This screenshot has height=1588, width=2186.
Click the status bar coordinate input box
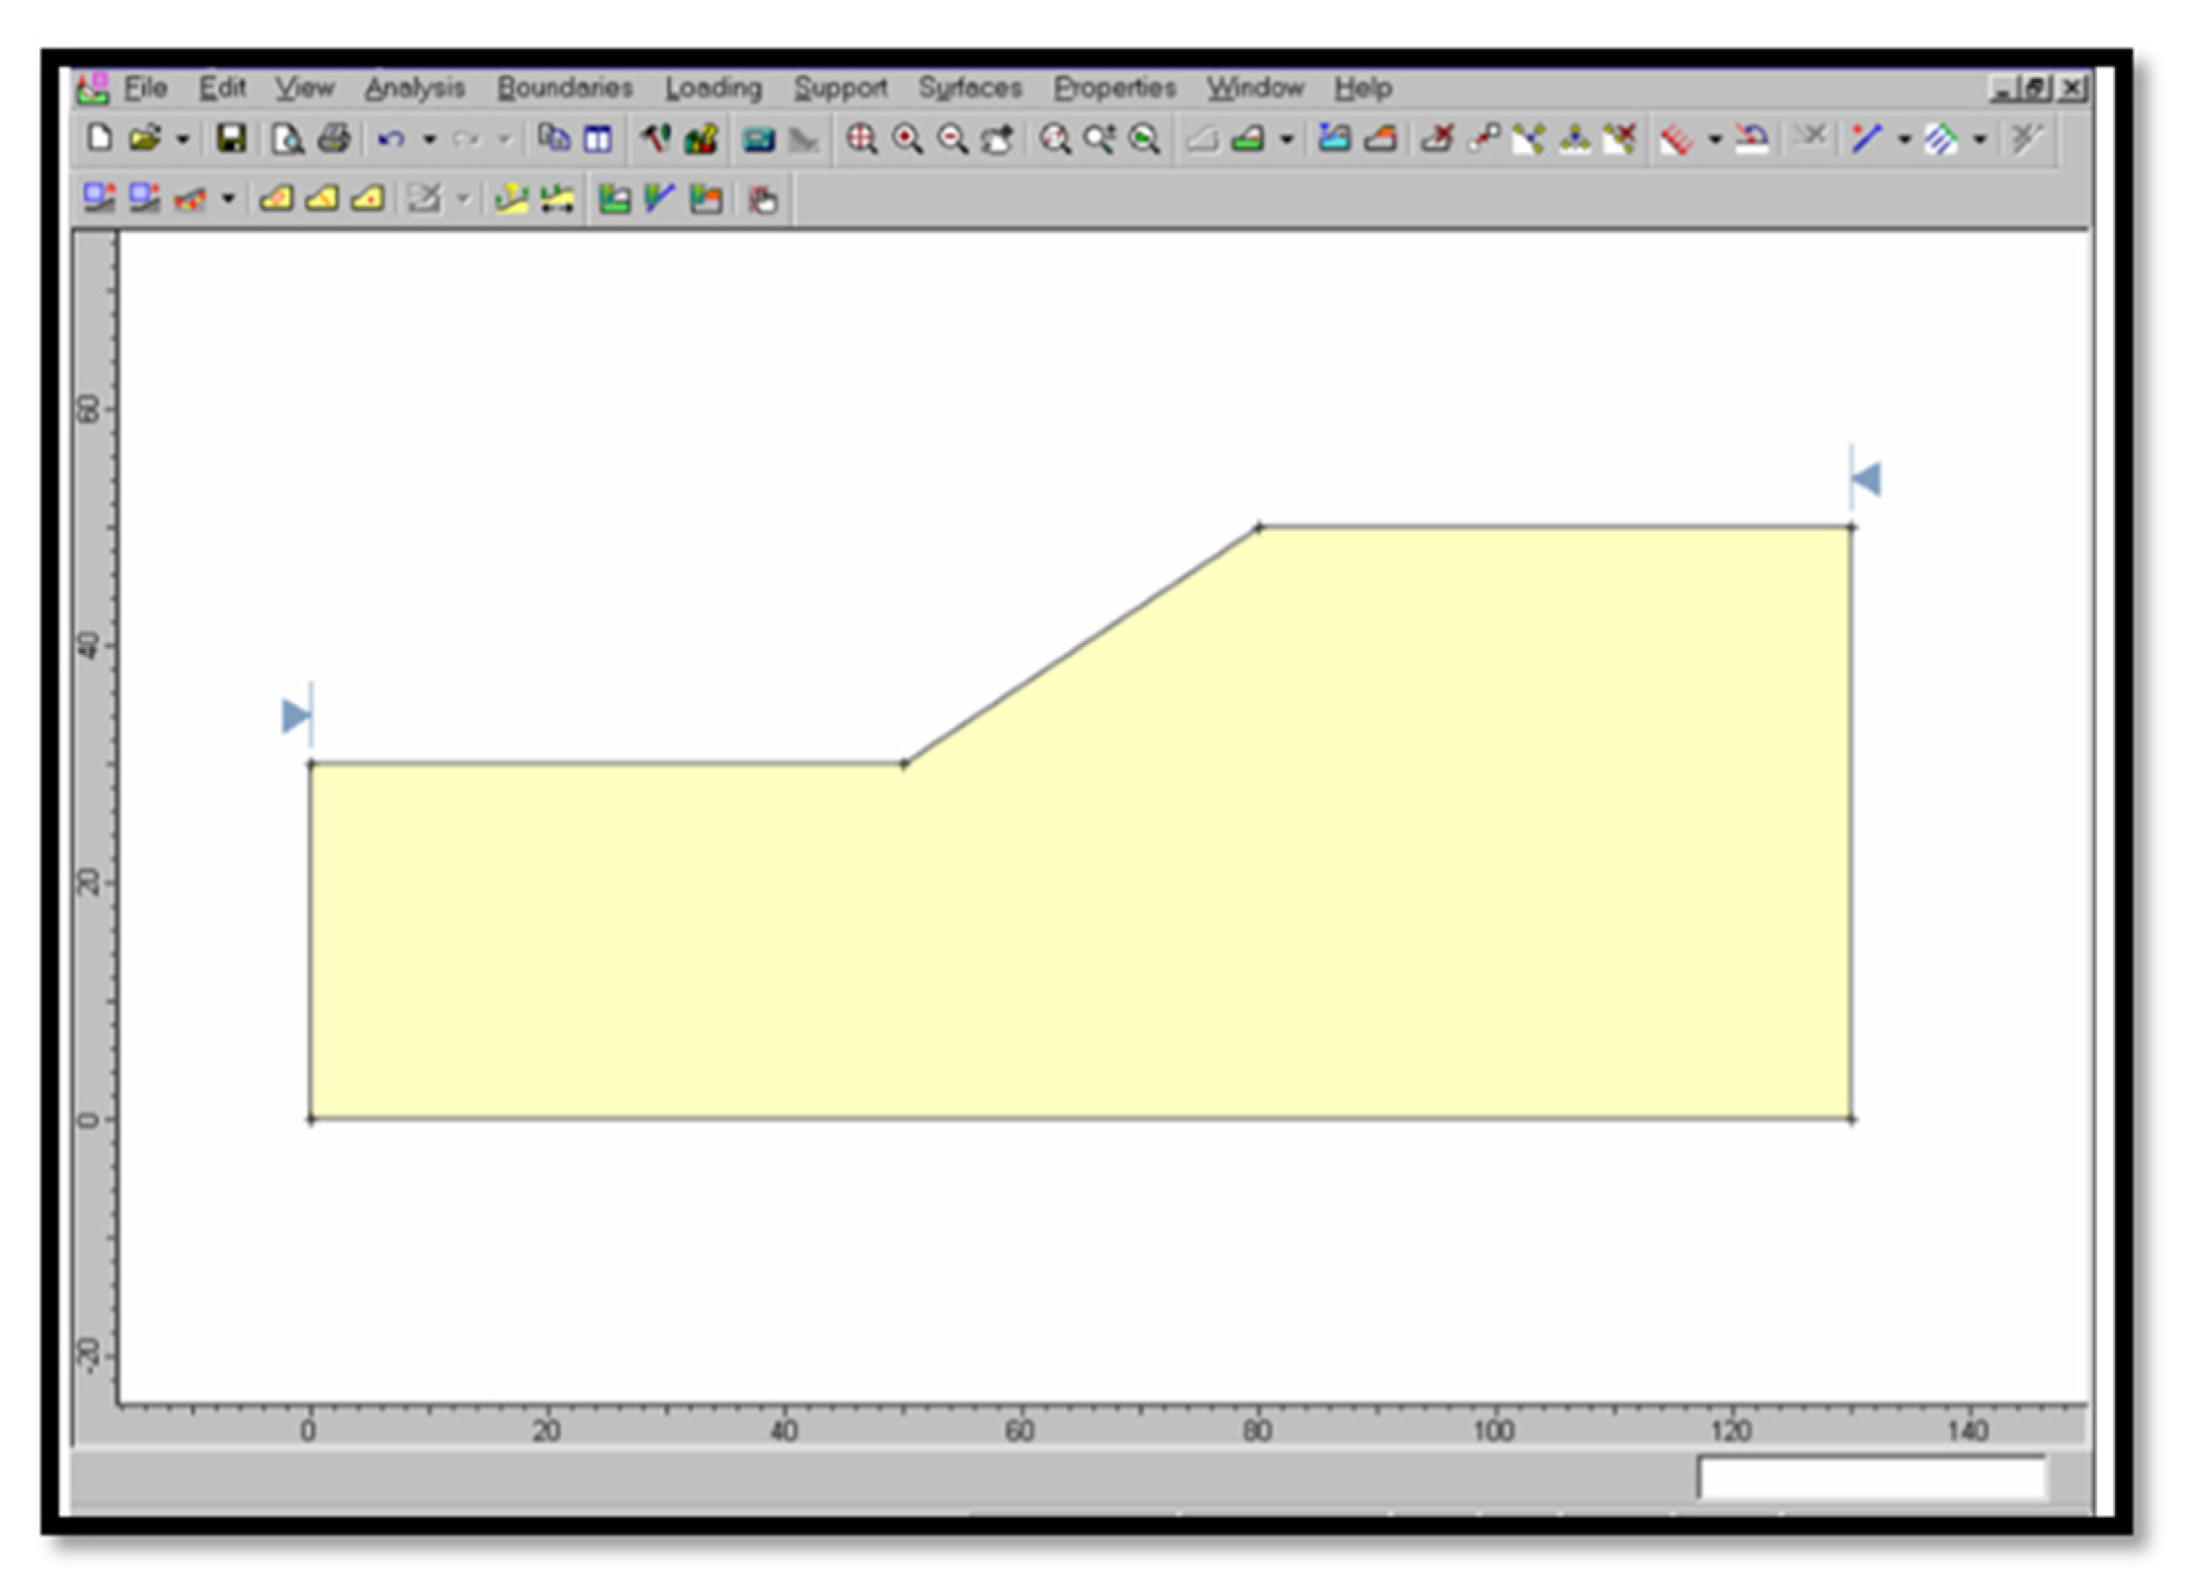pos(1871,1478)
